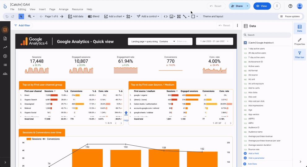Viewport: 307px width, 167px height.
Task: Open the people group icon in left sidebar
Action: click(5, 74)
